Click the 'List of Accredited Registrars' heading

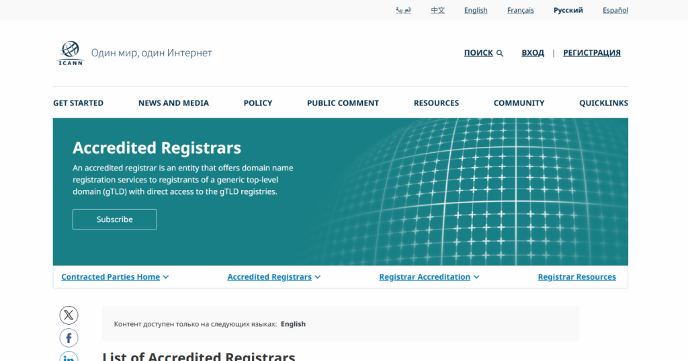tap(199, 356)
